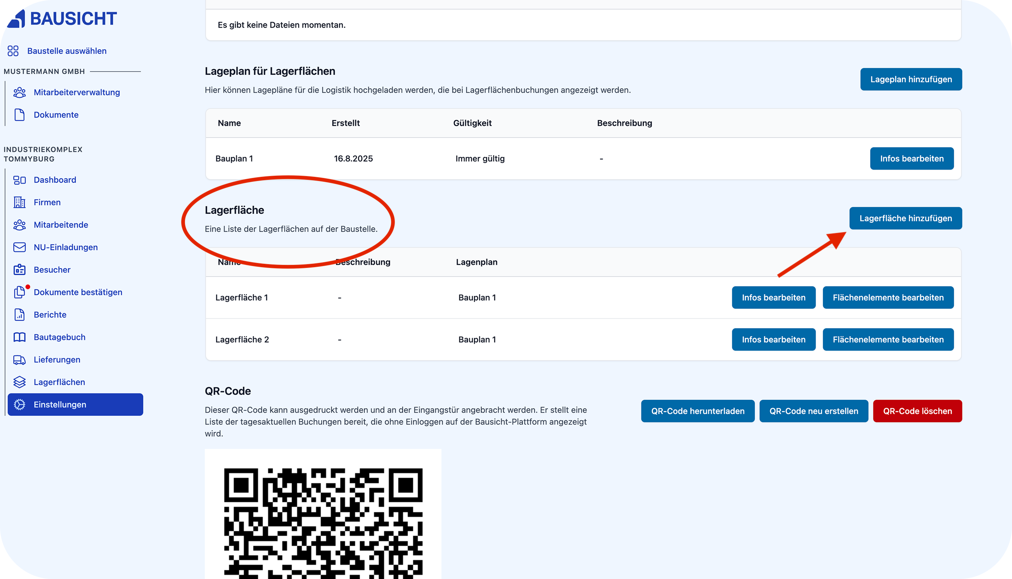Click Infos bearbeiten for Lagerfläche 2
This screenshot has width=1012, height=579.
774,339
